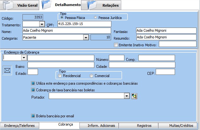Screen dimensions: 200x130
Task: Expand the street type dropdown in Endereço
Action: pyautogui.click(x=23, y=58)
